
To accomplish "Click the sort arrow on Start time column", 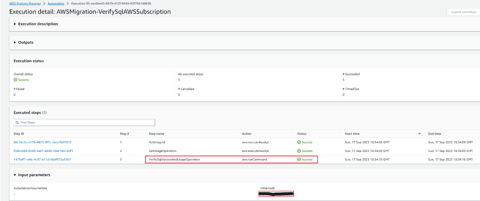I will [419, 133].
